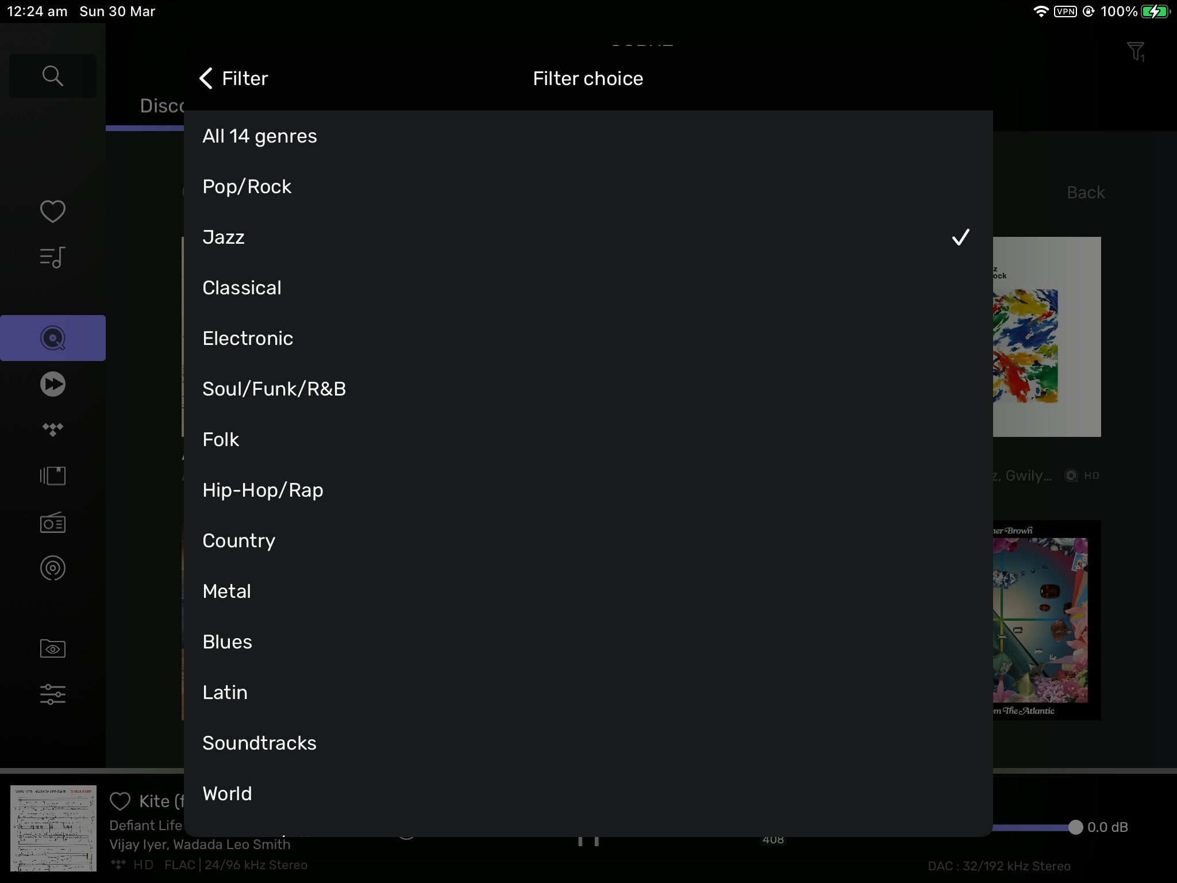This screenshot has width=1177, height=883.
Task: Click the filter funnel icon at top right
Action: coord(1136,52)
